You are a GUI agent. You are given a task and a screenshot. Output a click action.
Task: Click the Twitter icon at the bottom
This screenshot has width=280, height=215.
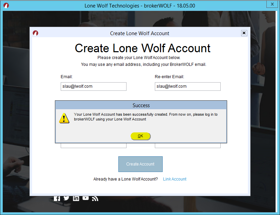click(x=66, y=198)
